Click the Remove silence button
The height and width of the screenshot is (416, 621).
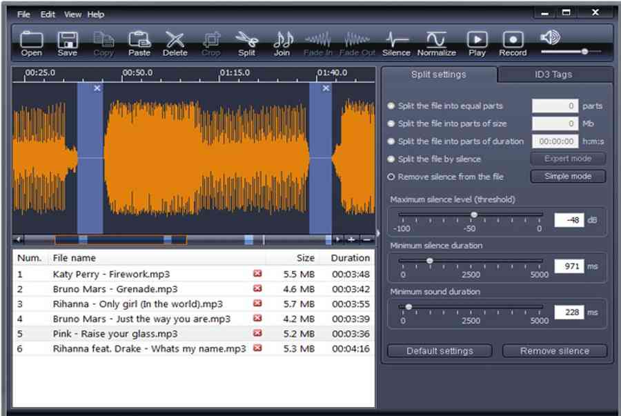tap(554, 351)
